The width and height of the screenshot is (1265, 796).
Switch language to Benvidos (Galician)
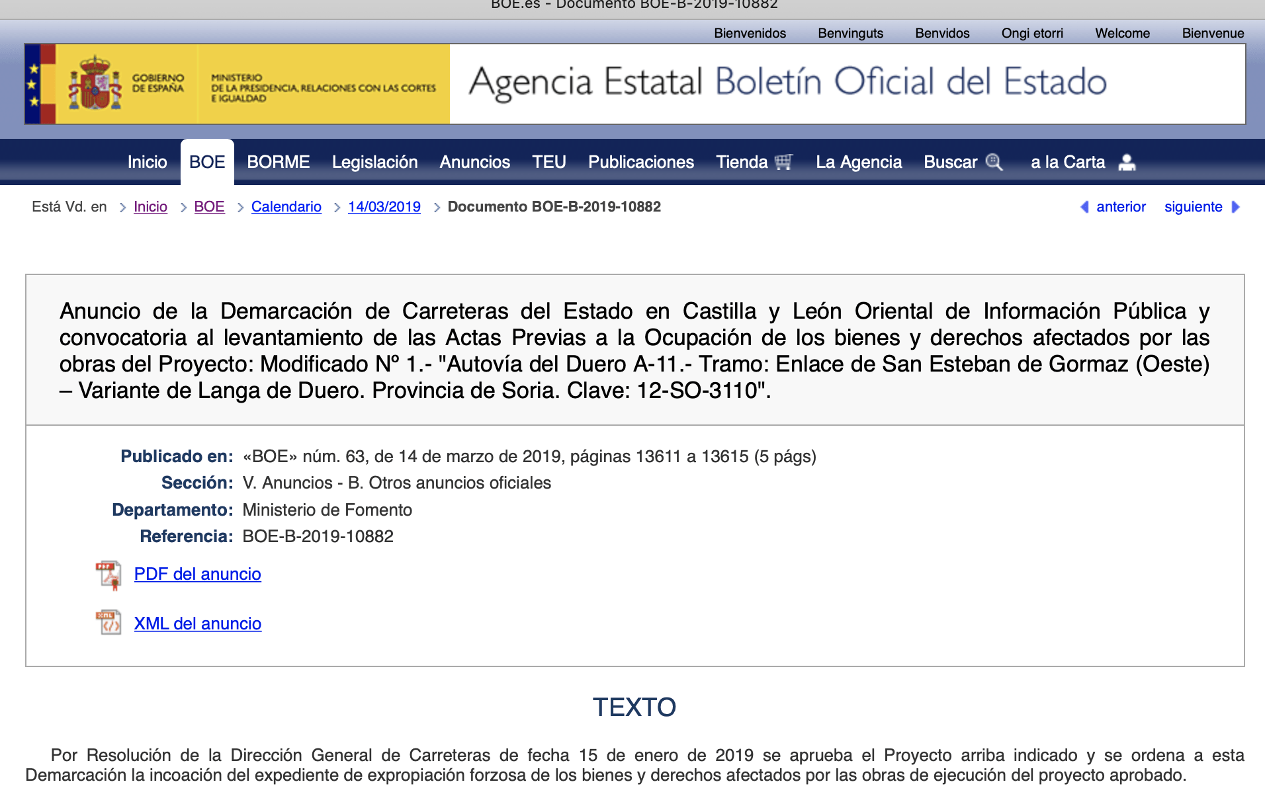[x=942, y=33]
